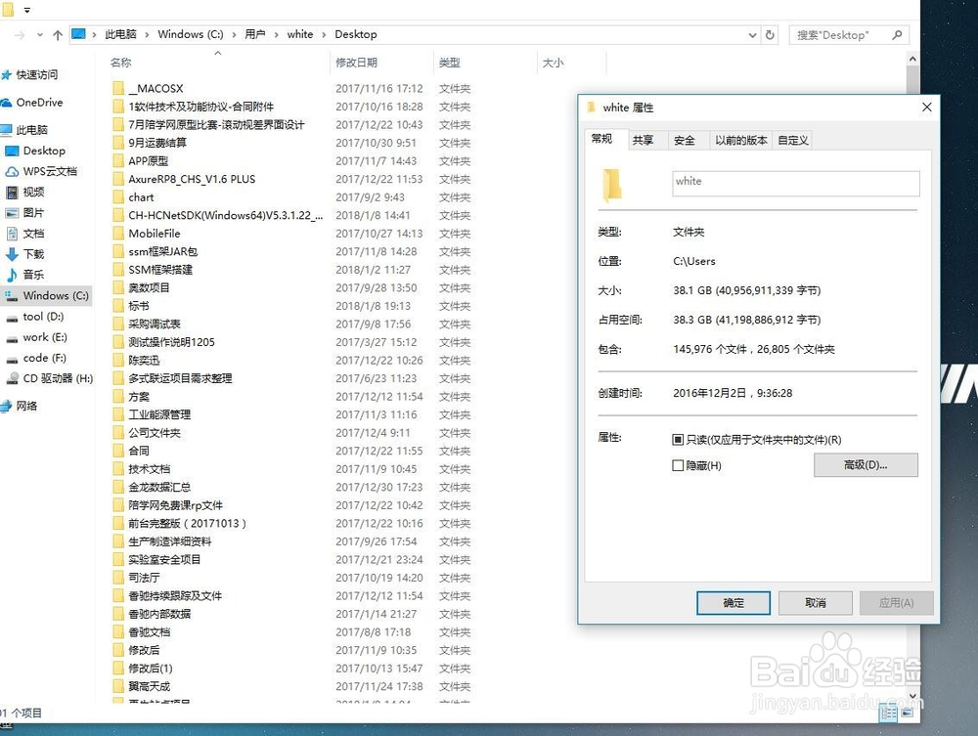Click the 高级(D) advanced button
The image size is (978, 736).
pos(866,464)
